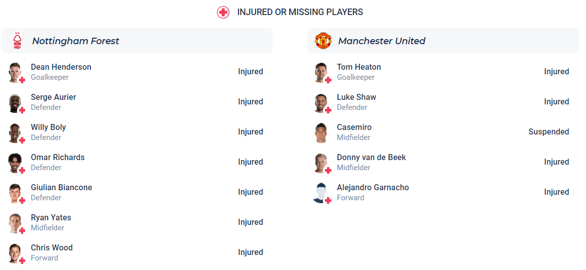
Task: Open the Manchester United team name link
Action: pos(382,41)
